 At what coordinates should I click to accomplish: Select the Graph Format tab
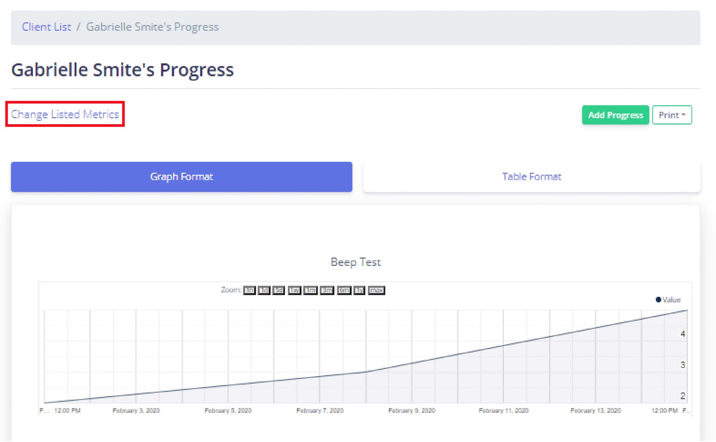[181, 176]
